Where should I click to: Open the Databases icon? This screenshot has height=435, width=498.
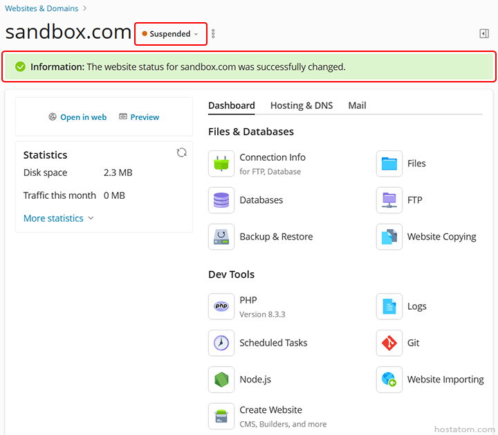click(x=221, y=200)
